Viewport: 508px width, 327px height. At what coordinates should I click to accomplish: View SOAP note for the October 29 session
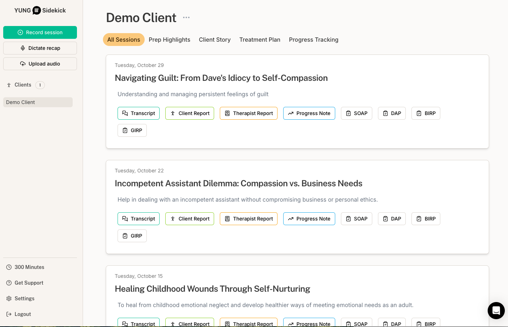[x=356, y=113]
